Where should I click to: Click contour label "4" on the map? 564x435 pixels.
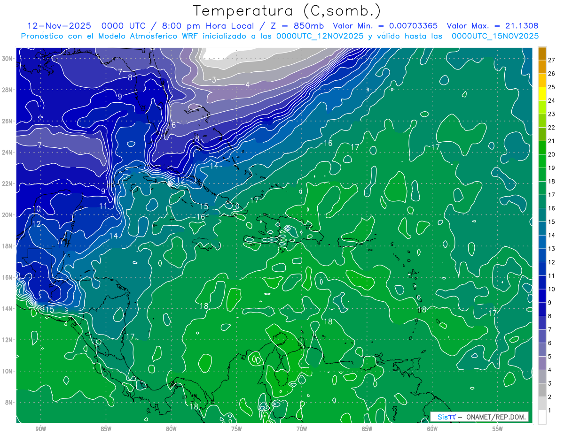(247, 84)
